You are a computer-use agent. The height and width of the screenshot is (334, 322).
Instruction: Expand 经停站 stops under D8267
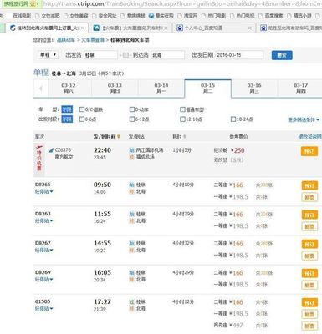(43, 250)
